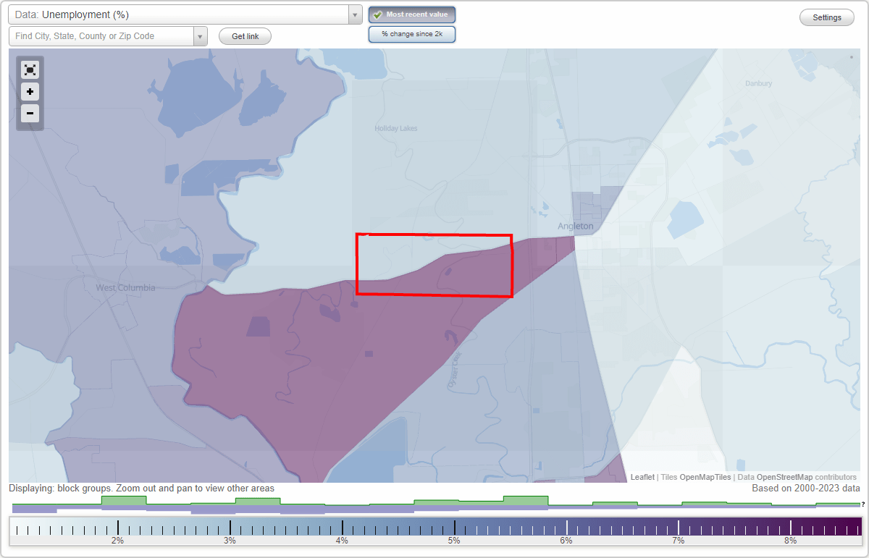Open the Settings button
This screenshot has height=558, width=869.
(x=827, y=17)
